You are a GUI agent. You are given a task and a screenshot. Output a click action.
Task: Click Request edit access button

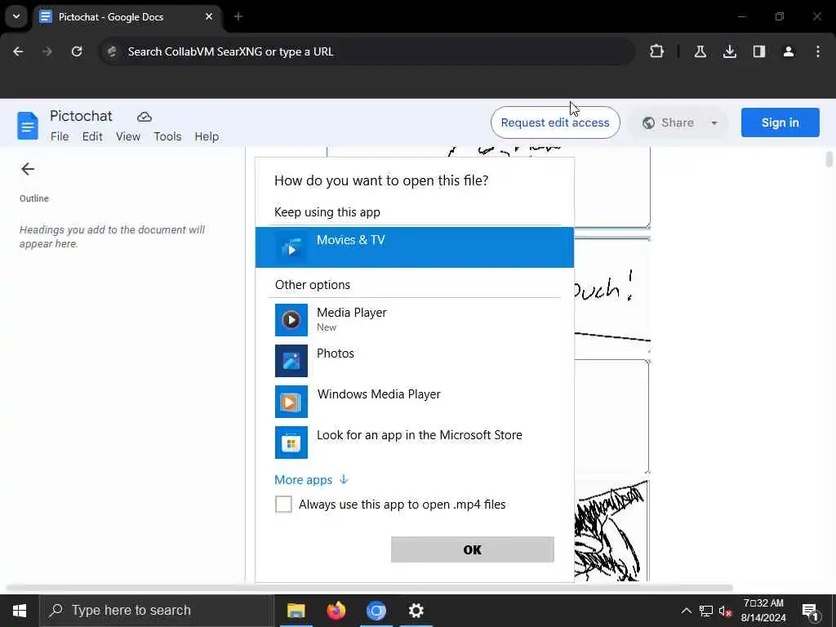click(x=555, y=122)
